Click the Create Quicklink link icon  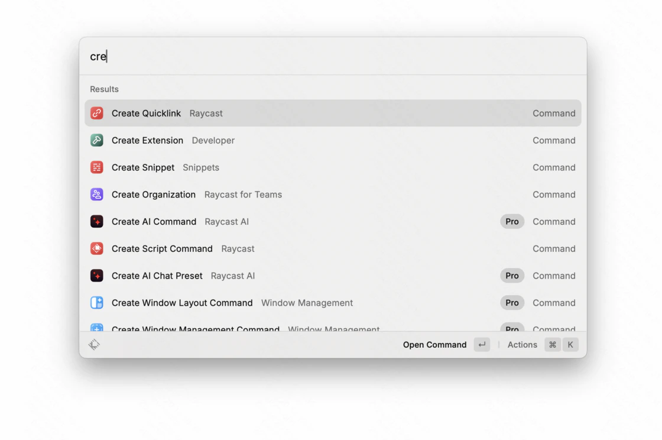(97, 113)
